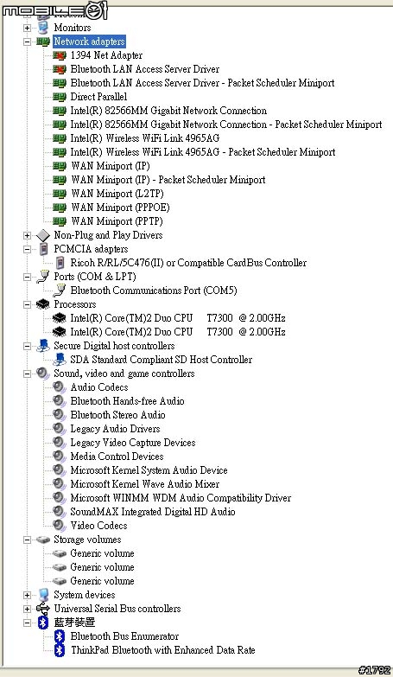Select Bluetooth Bus Enumerator device
The image size is (393, 677).
pos(124,636)
